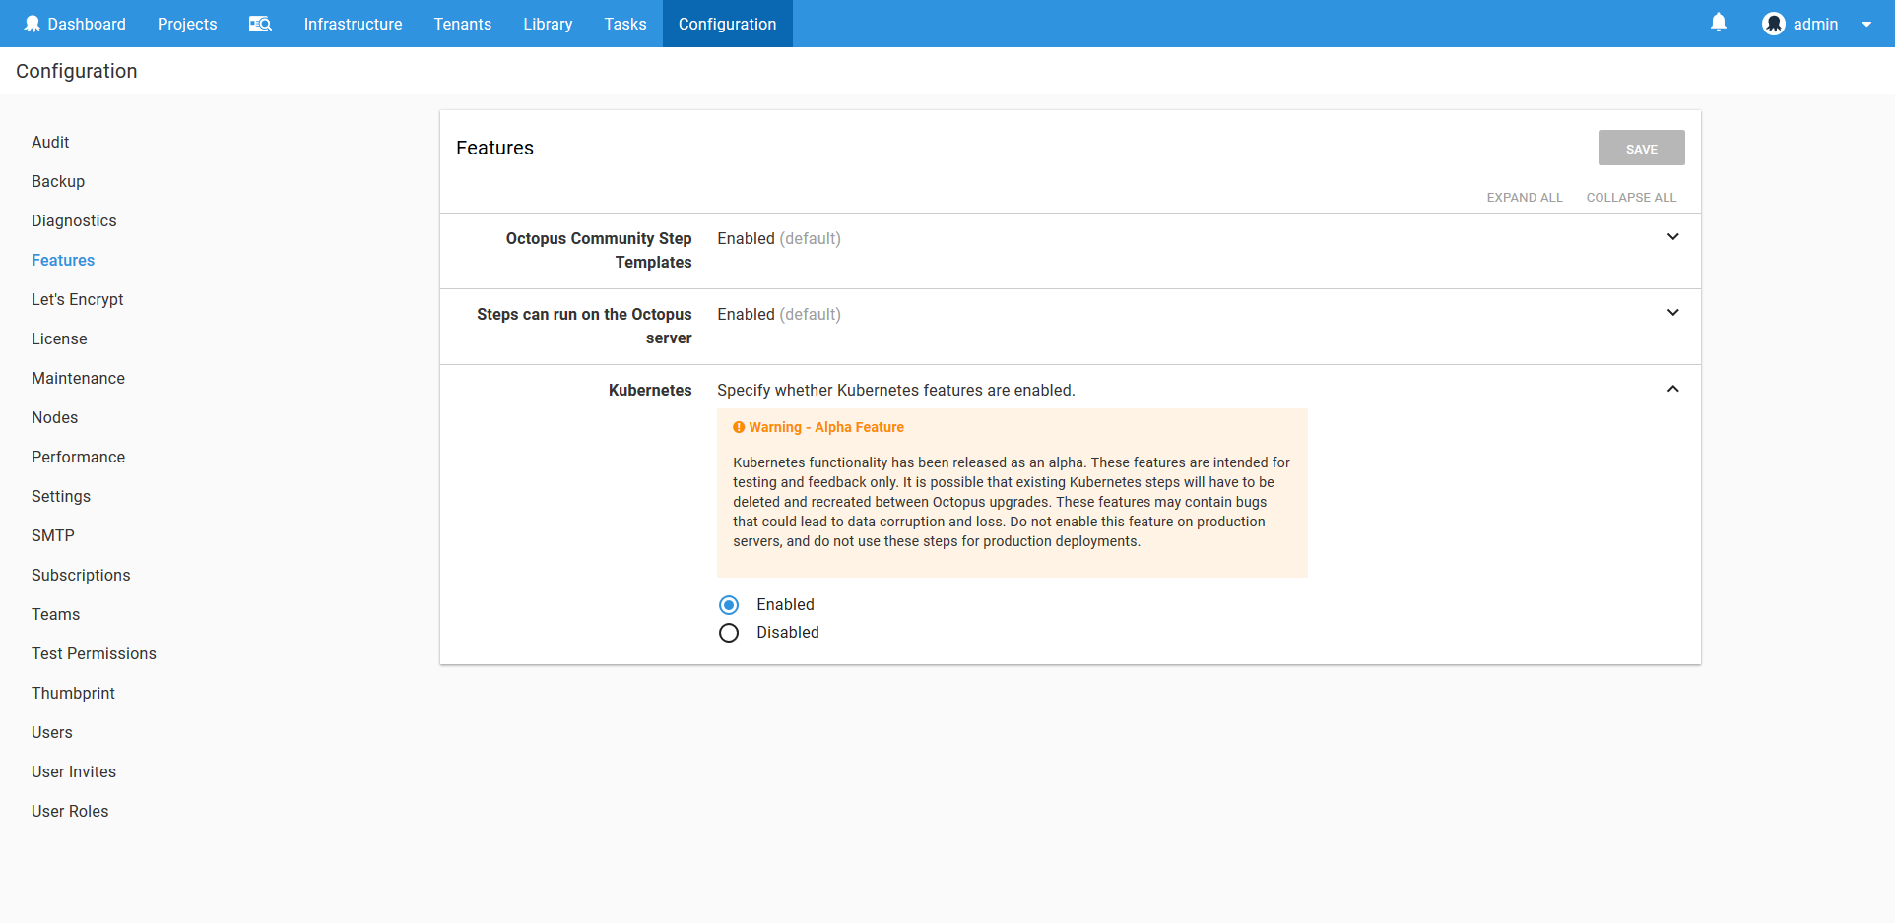Open User Roles in the sidebar
Image resolution: width=1895 pixels, height=923 pixels.
(x=70, y=811)
